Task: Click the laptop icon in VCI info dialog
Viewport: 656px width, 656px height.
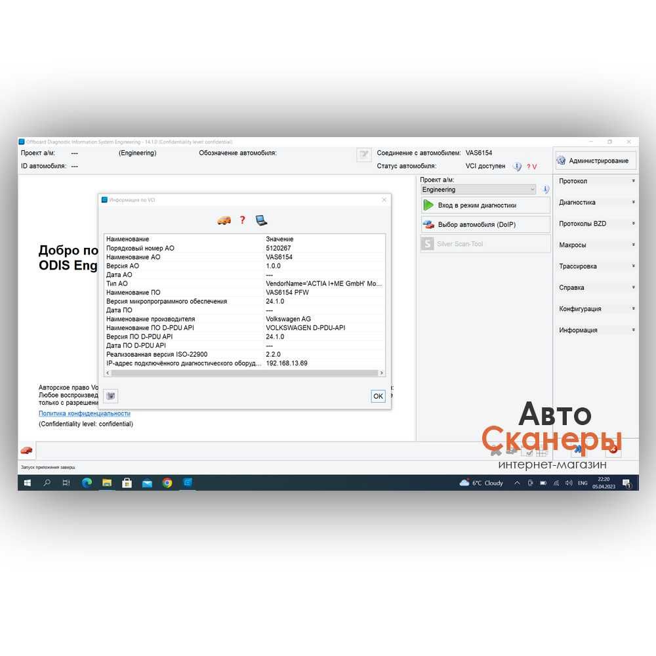Action: click(261, 220)
